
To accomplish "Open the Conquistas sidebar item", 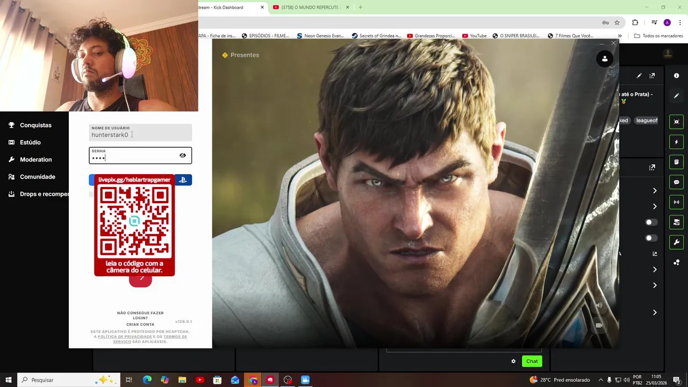I will [30, 125].
